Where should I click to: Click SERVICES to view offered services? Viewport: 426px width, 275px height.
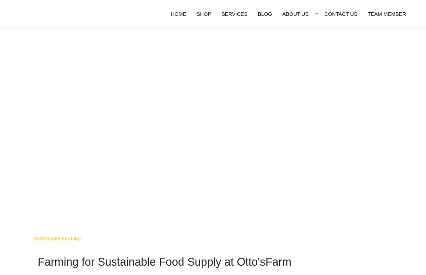pos(234,14)
